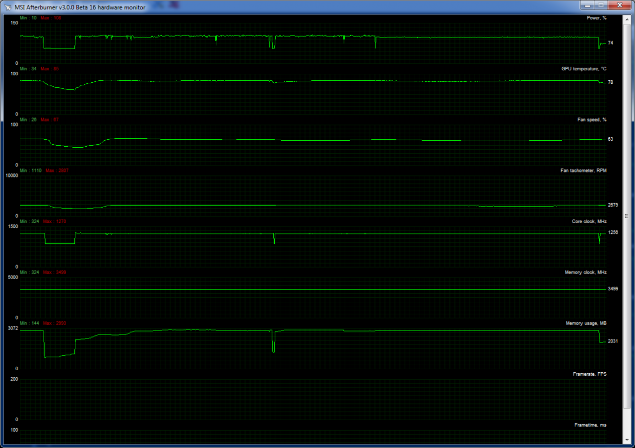This screenshot has width=635, height=448.
Task: Click 'Max : 85' on the GPU temperature graph
Action: [50, 69]
